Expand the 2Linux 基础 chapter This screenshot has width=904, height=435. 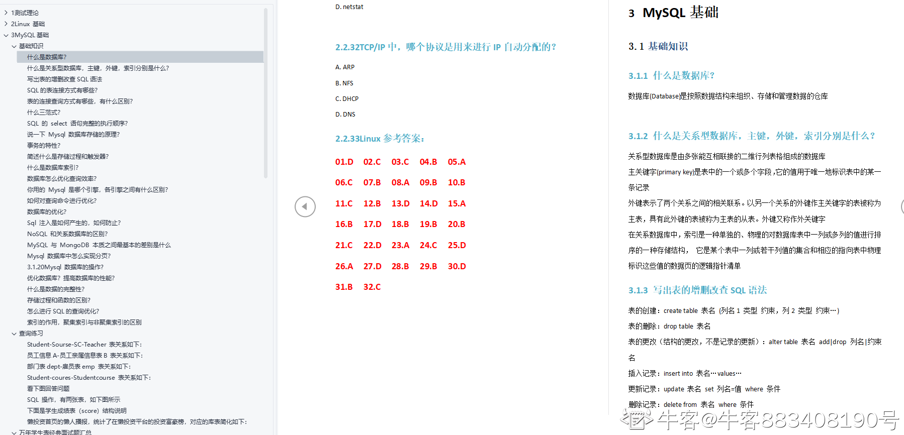[6, 24]
